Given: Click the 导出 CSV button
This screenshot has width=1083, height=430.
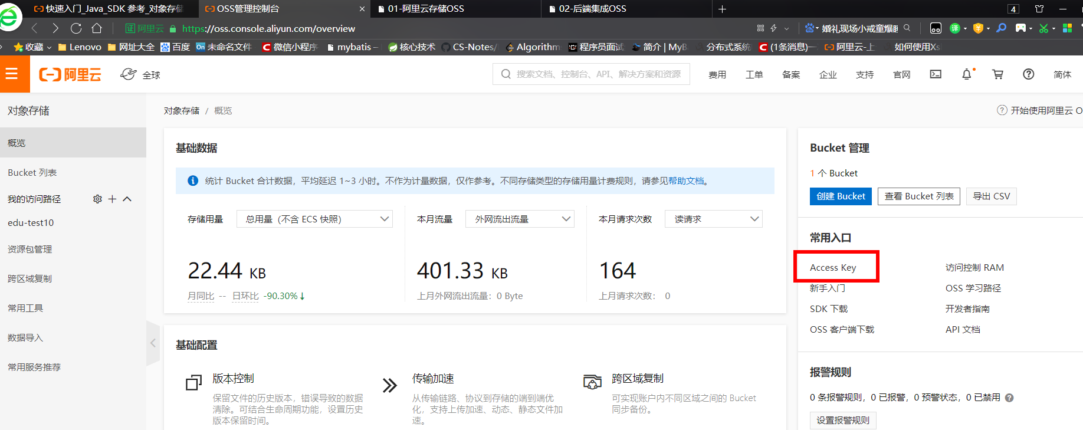Looking at the screenshot, I should pyautogui.click(x=992, y=196).
